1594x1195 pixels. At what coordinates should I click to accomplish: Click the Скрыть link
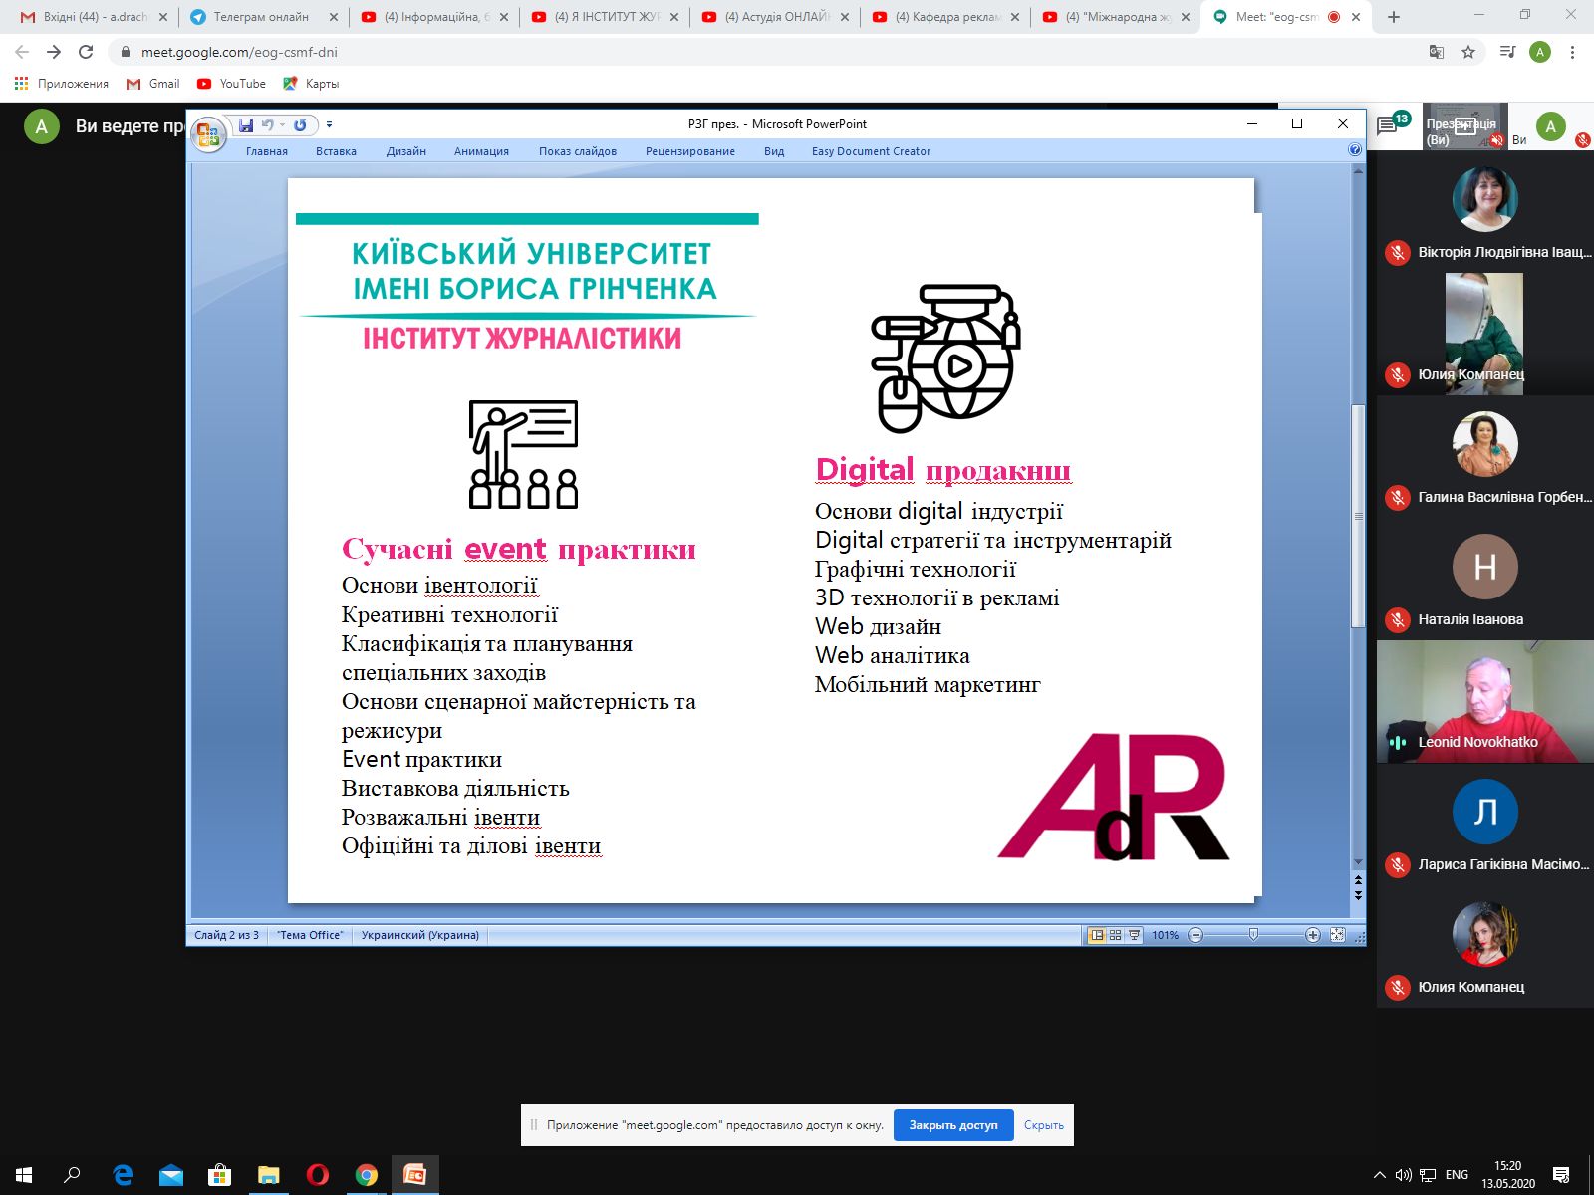click(x=1043, y=1125)
